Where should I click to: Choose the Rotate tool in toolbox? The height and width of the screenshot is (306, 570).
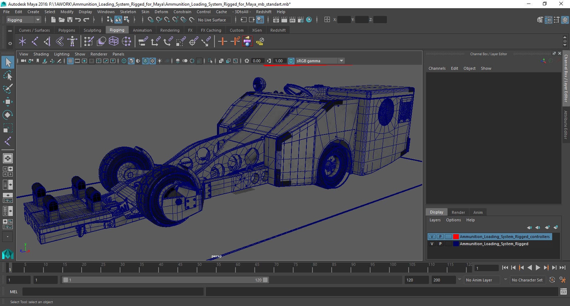[8, 115]
